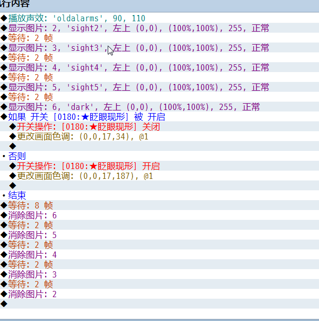Screen dimensions: 319x321
Task: Select the show picture 3 'sight3' row
Action: tap(160, 48)
